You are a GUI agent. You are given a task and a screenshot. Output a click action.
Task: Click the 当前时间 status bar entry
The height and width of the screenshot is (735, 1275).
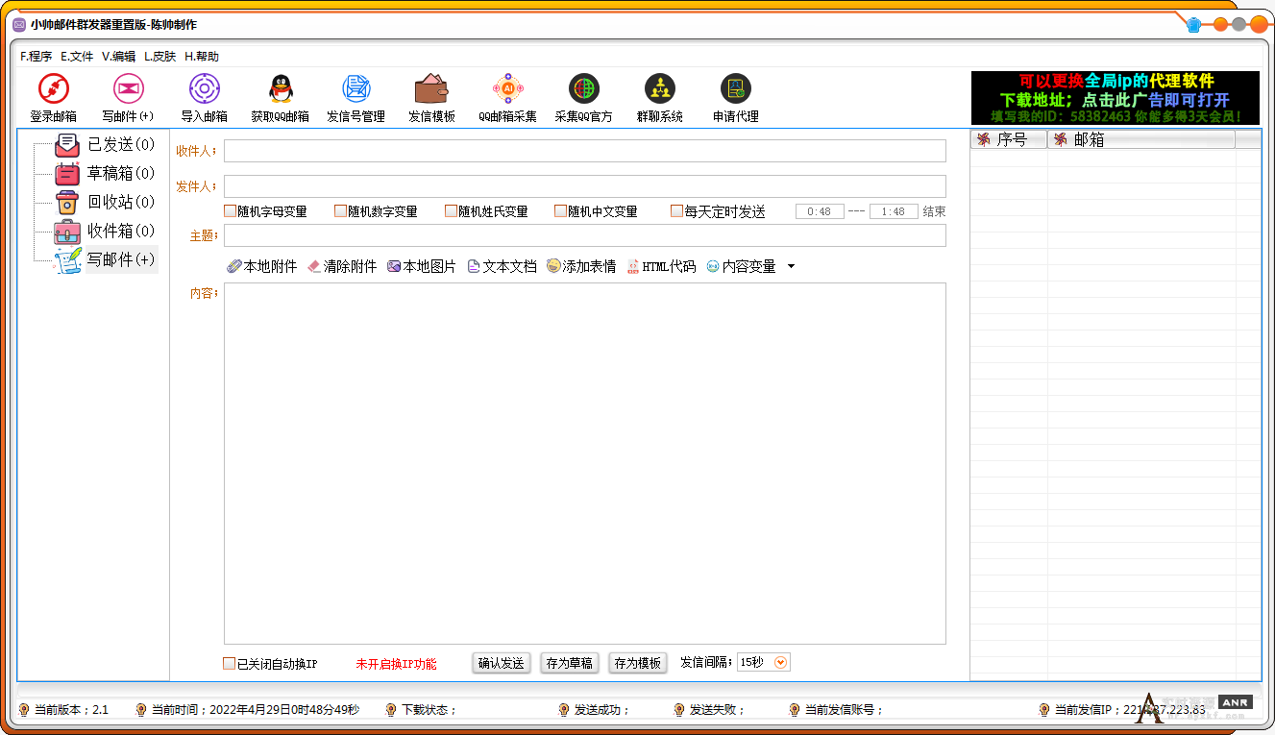[x=255, y=710]
